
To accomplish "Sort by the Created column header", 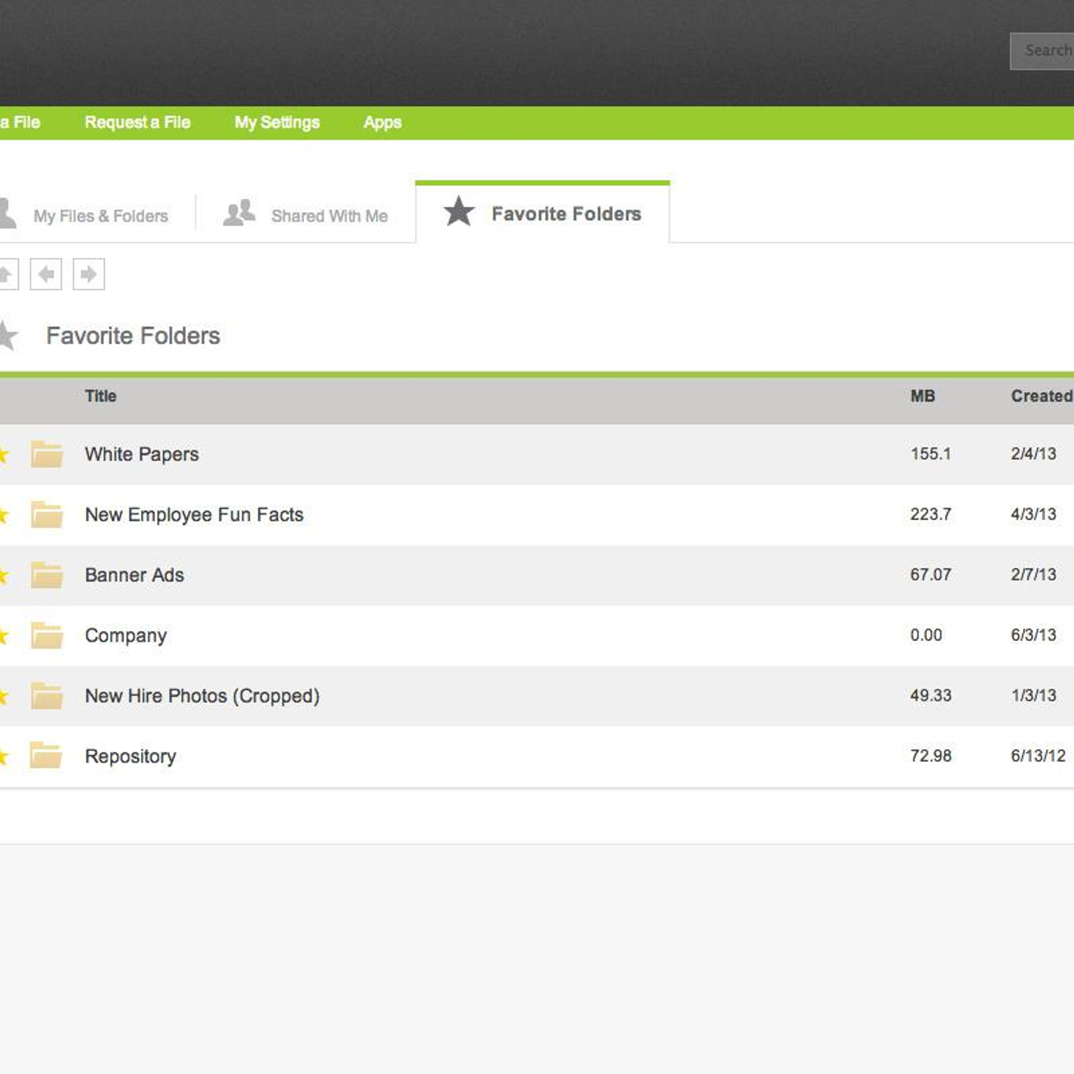I will tap(1042, 396).
